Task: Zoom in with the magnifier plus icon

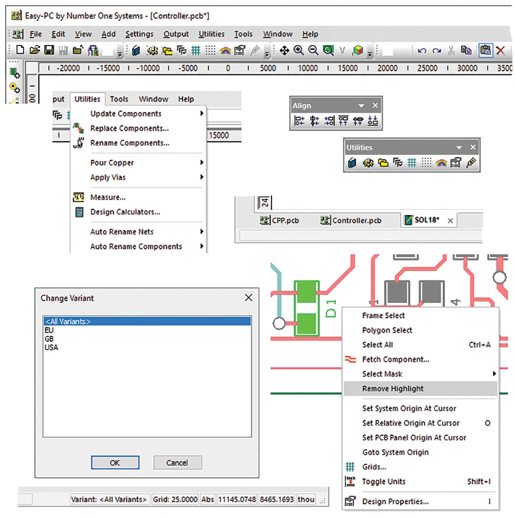Action: point(299,50)
